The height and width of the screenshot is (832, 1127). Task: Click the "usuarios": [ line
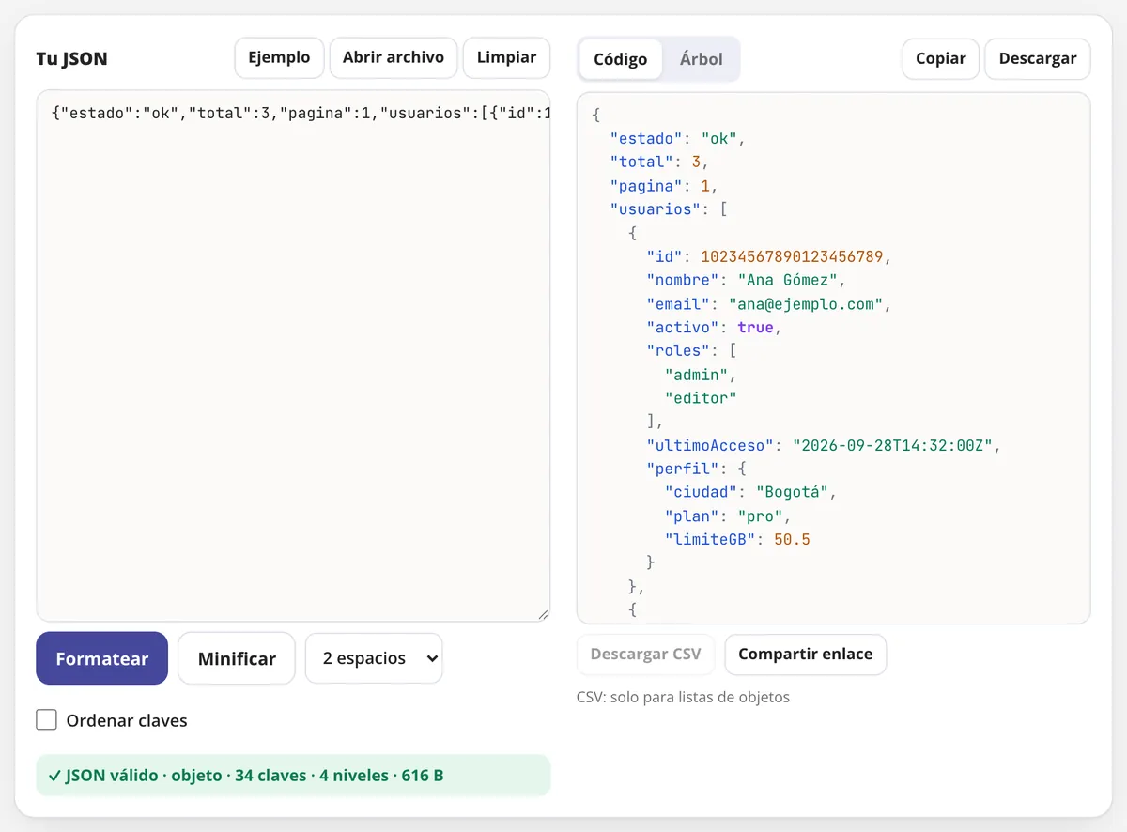[670, 209]
